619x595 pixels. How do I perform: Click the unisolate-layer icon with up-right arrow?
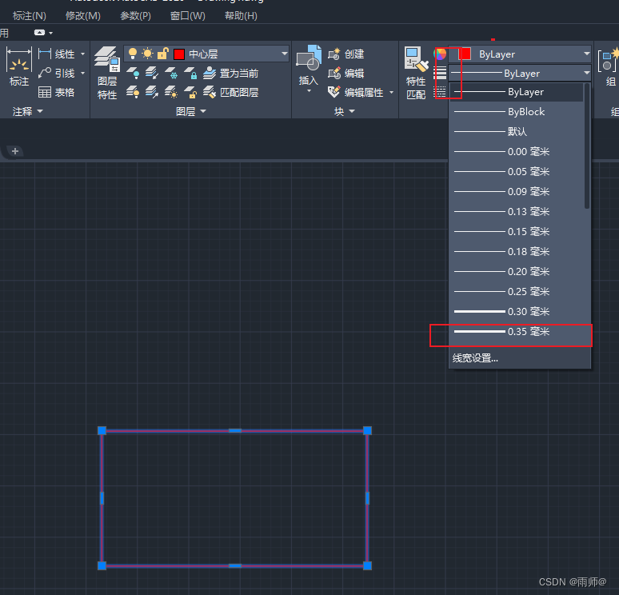(152, 93)
